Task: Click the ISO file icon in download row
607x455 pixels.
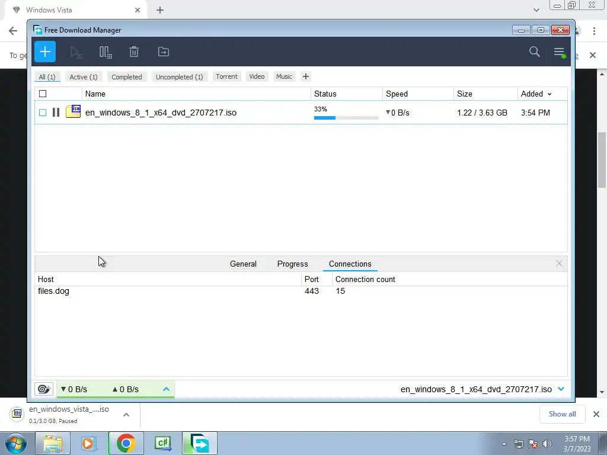Action: tap(73, 111)
